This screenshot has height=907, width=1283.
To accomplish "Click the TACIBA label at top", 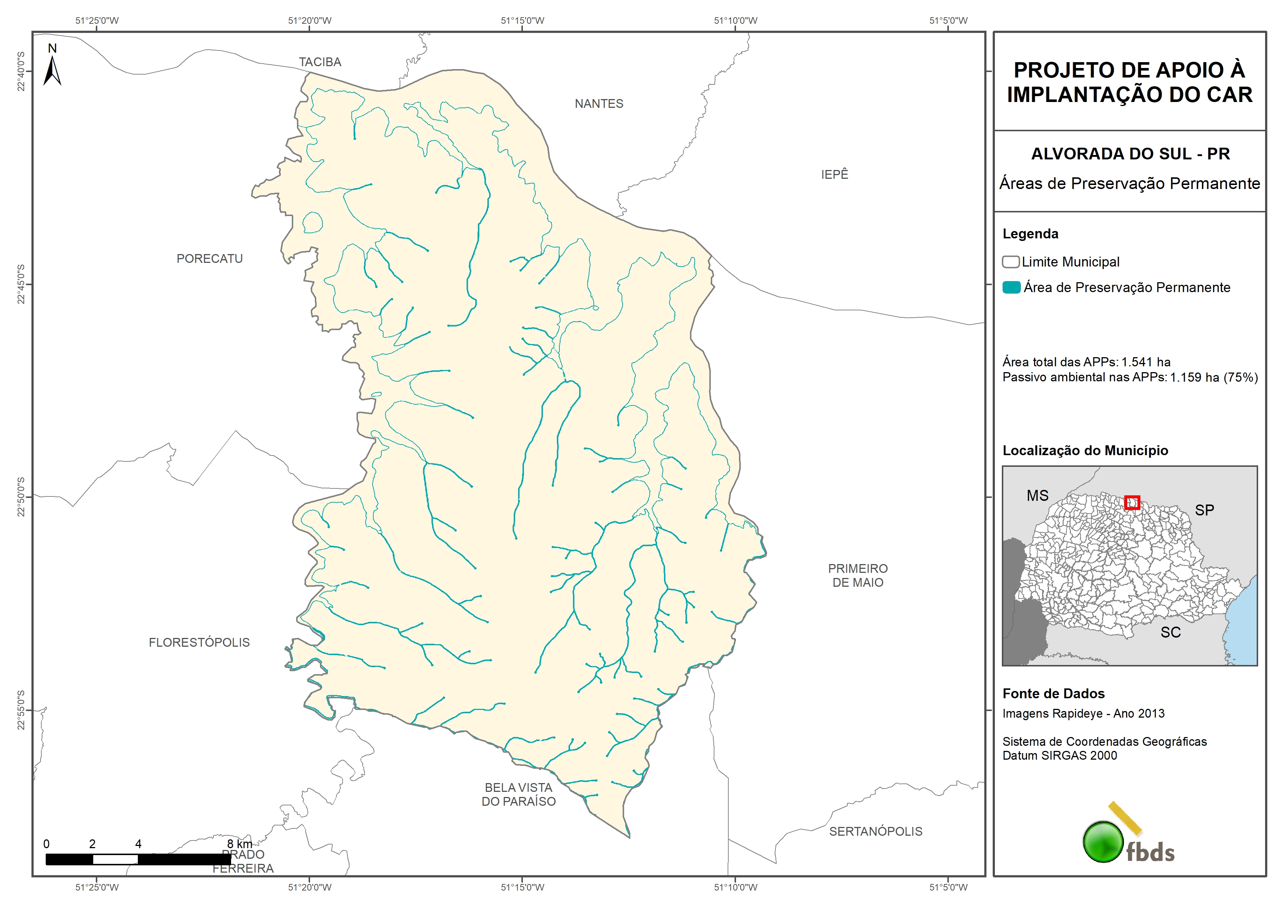I will 320,62.
